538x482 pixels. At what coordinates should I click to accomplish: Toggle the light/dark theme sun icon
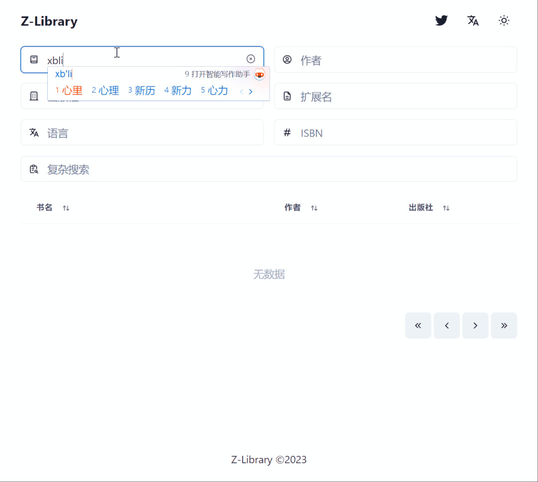(x=504, y=20)
